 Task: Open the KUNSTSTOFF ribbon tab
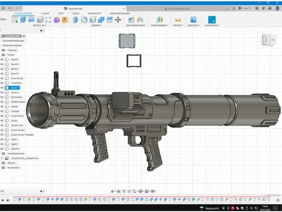coord(95,13)
